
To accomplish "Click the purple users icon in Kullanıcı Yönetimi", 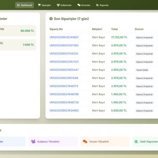I will click(x=33, y=142).
